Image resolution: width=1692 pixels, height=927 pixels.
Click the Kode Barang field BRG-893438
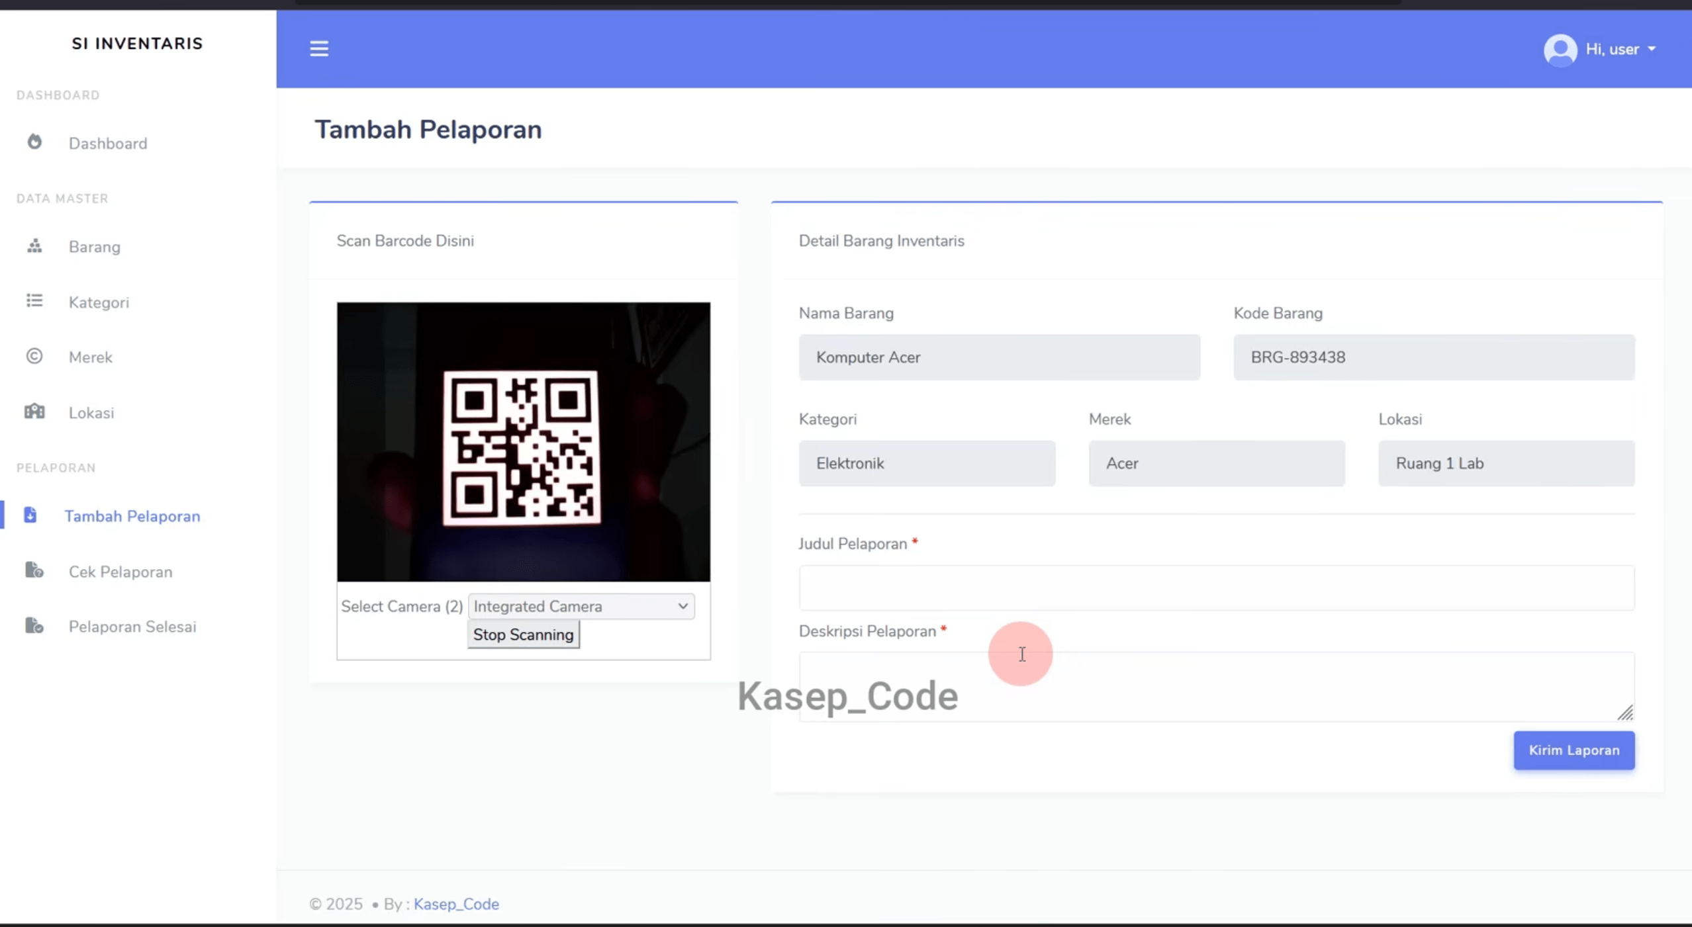[x=1434, y=357]
